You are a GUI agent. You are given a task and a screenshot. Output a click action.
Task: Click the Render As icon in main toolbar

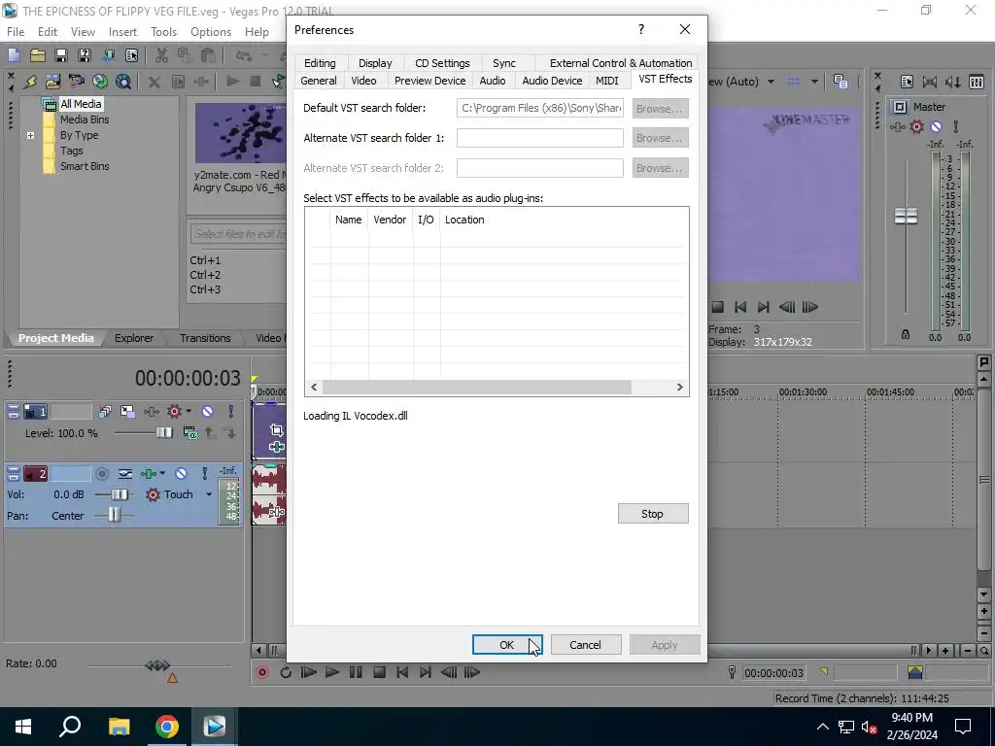[109, 55]
